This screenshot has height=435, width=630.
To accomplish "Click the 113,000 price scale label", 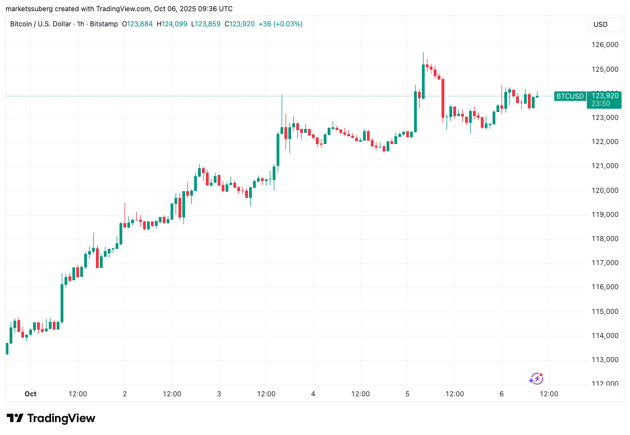I will pyautogui.click(x=604, y=360).
